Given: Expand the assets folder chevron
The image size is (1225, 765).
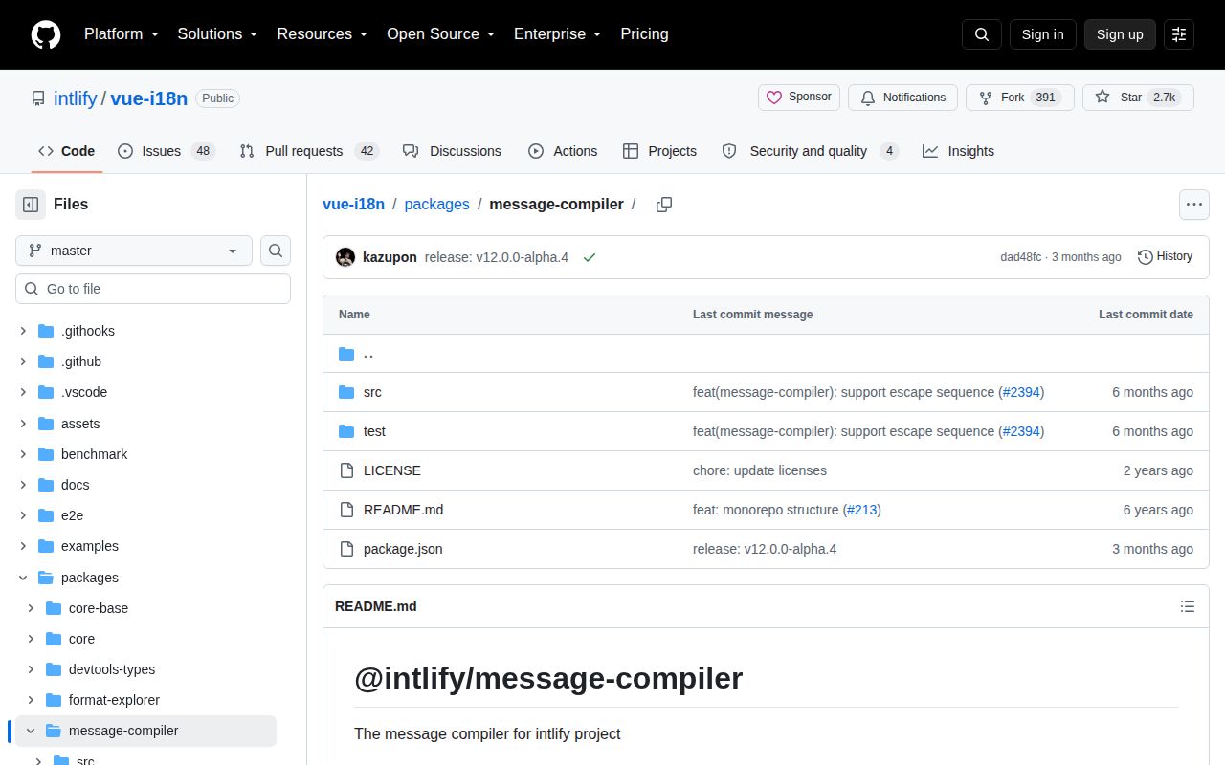Looking at the screenshot, I should coord(23,424).
